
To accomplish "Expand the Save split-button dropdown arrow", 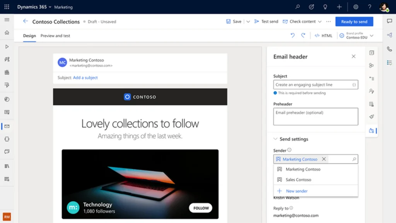I will pyautogui.click(x=248, y=22).
